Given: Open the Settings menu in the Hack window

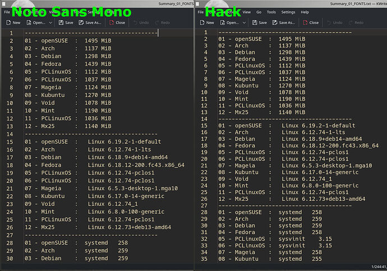Looking at the screenshot, I should 288,12.
